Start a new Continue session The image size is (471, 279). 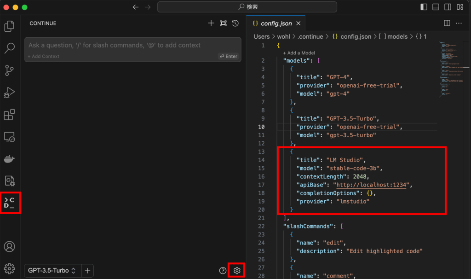click(211, 23)
